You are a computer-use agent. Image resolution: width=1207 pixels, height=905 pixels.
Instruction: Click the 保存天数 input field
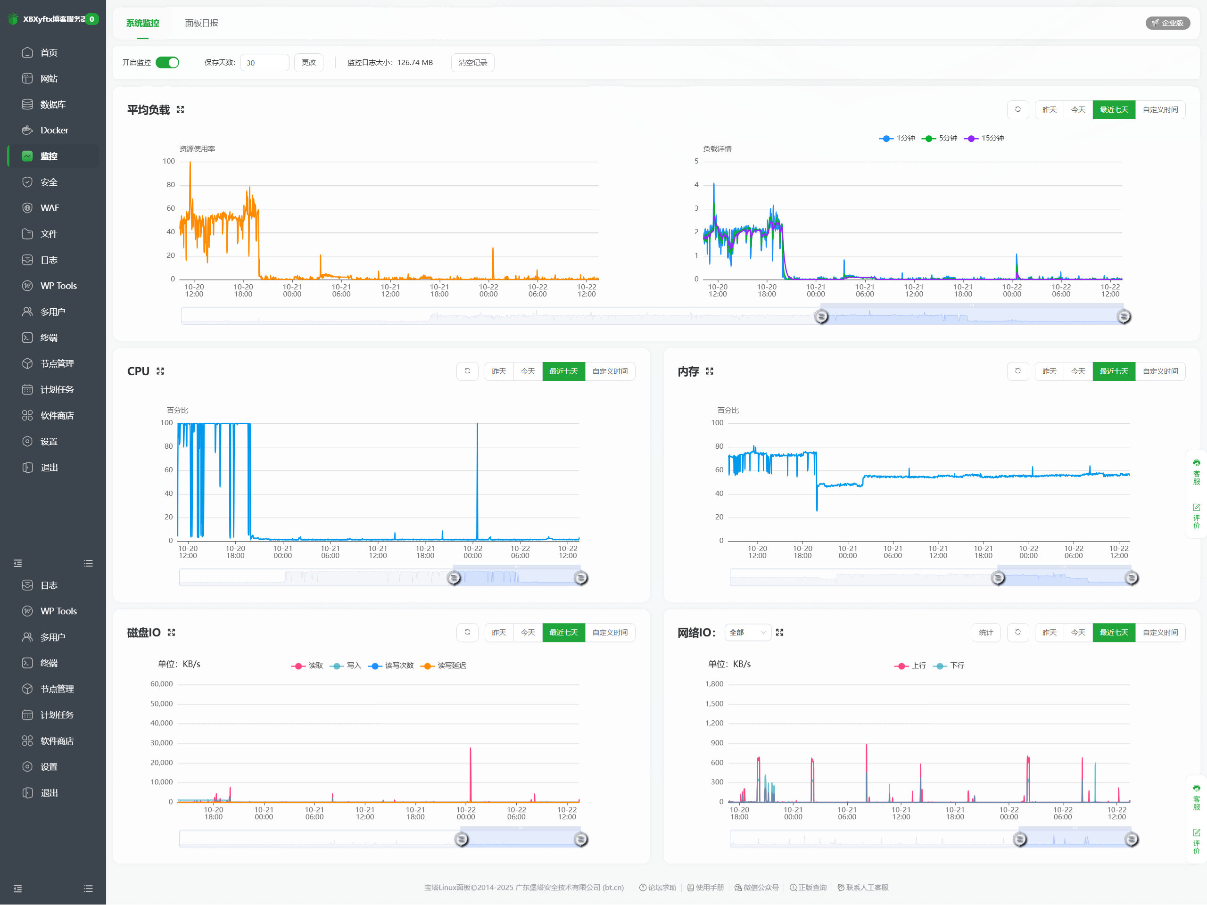(264, 63)
